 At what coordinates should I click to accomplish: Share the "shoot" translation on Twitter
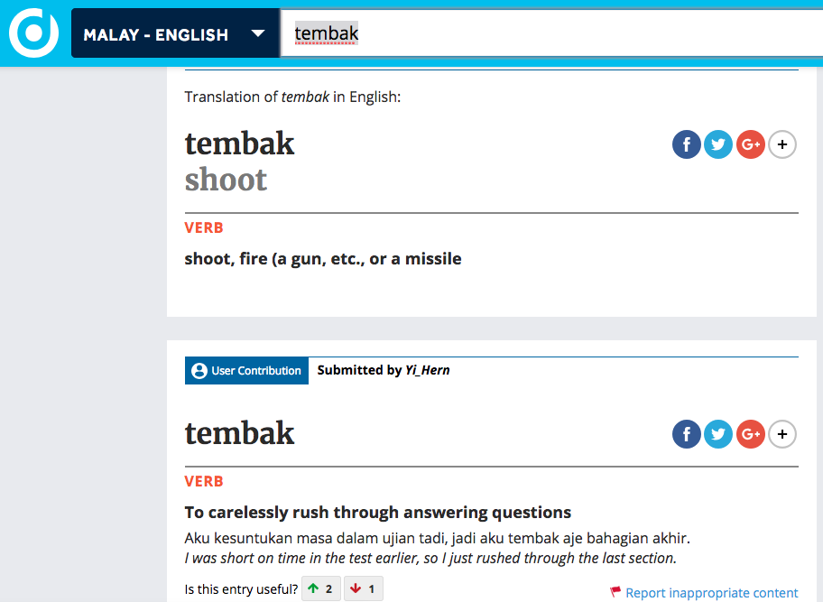click(718, 144)
